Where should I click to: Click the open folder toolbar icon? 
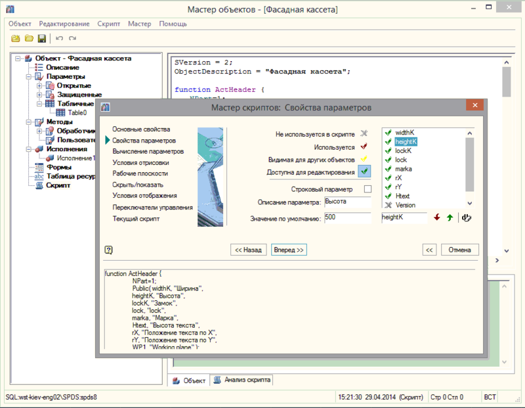coord(28,39)
